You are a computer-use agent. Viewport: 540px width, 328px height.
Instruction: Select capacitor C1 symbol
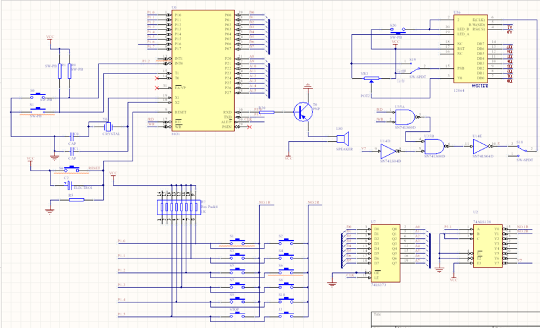click(72, 151)
